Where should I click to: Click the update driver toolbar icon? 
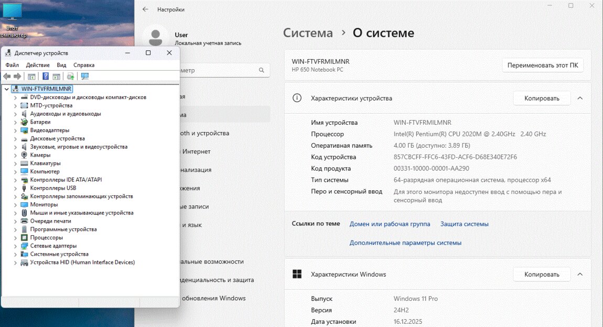tap(70, 77)
